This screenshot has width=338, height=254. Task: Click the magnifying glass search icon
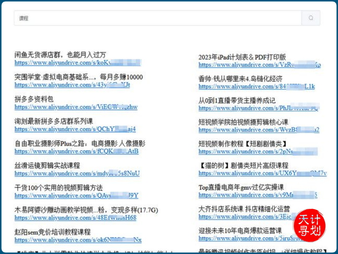(x=311, y=18)
